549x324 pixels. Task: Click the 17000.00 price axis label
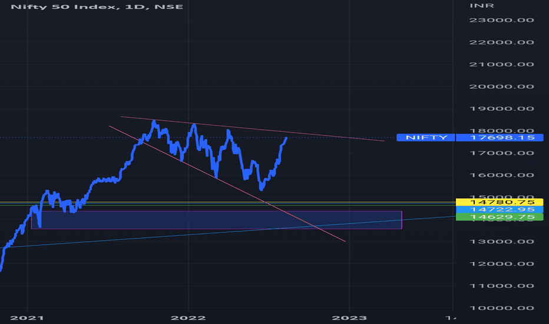point(501,153)
